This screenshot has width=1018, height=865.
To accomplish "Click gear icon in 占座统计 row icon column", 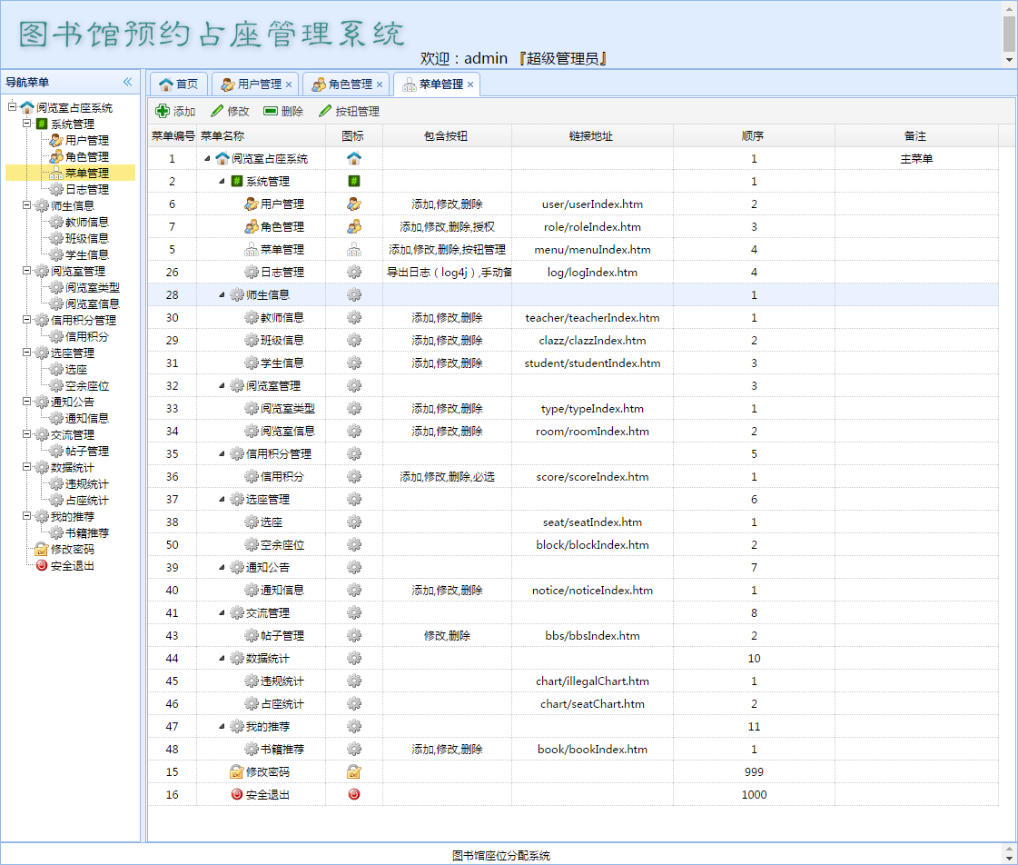I will pyautogui.click(x=354, y=703).
